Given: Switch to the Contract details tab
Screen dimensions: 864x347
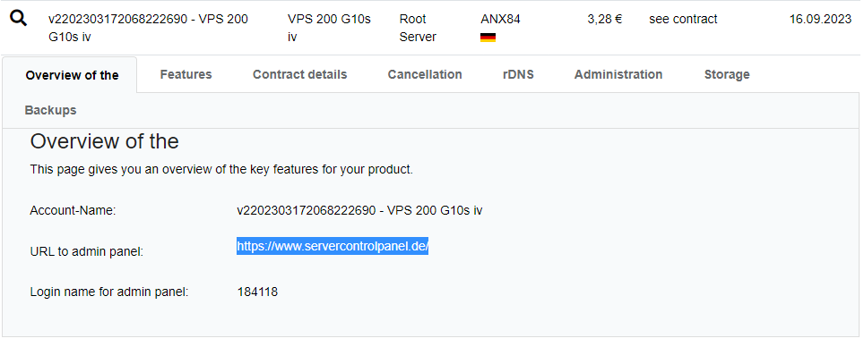Looking at the screenshot, I should [299, 74].
